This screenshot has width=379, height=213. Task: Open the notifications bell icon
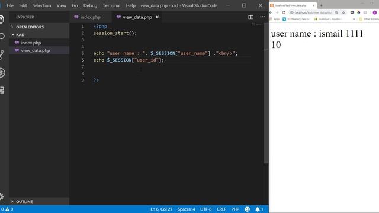pos(259,209)
